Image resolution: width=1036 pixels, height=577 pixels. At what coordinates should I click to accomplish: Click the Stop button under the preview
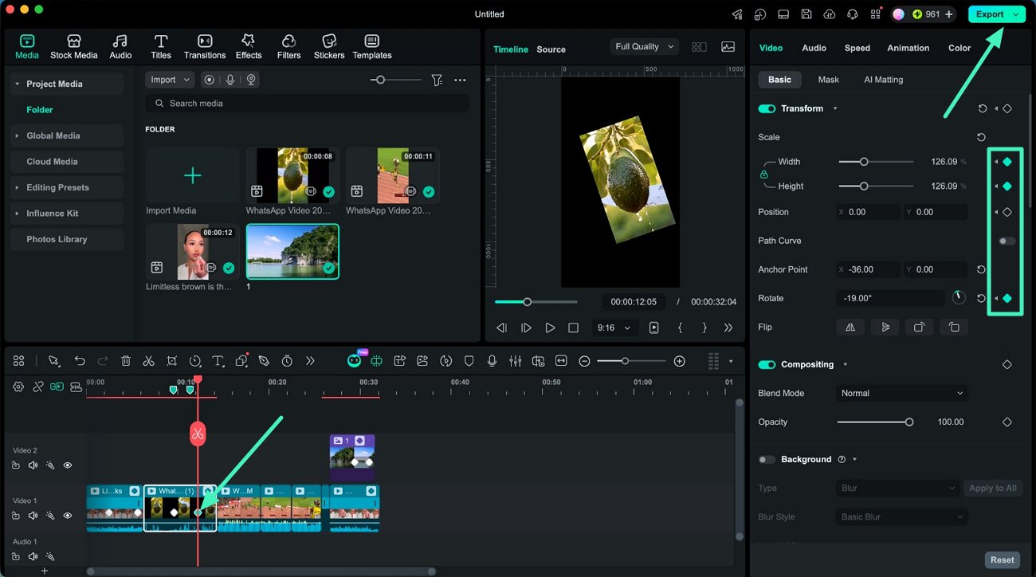573,328
